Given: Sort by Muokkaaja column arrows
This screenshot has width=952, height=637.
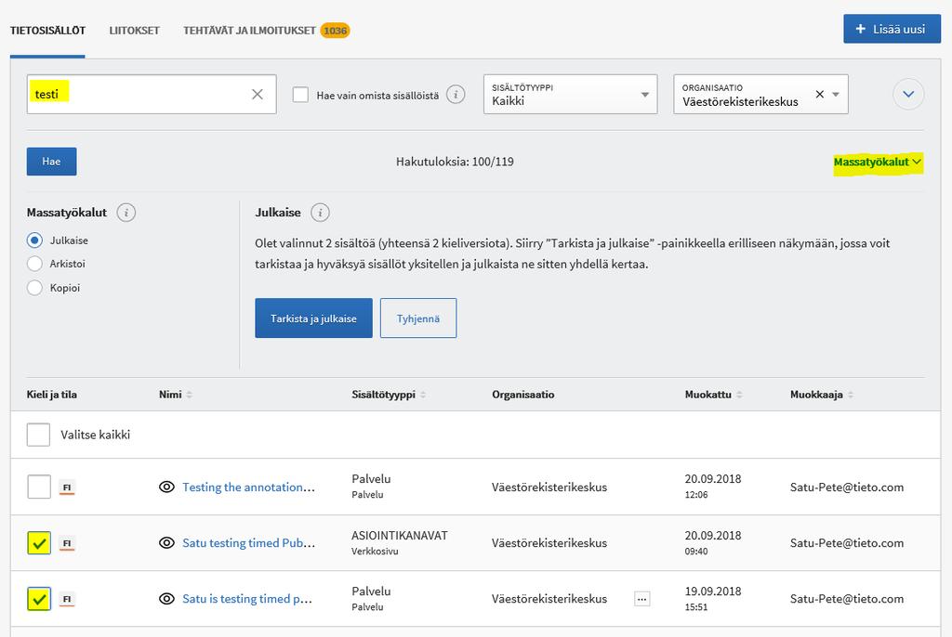Looking at the screenshot, I should 851,395.
